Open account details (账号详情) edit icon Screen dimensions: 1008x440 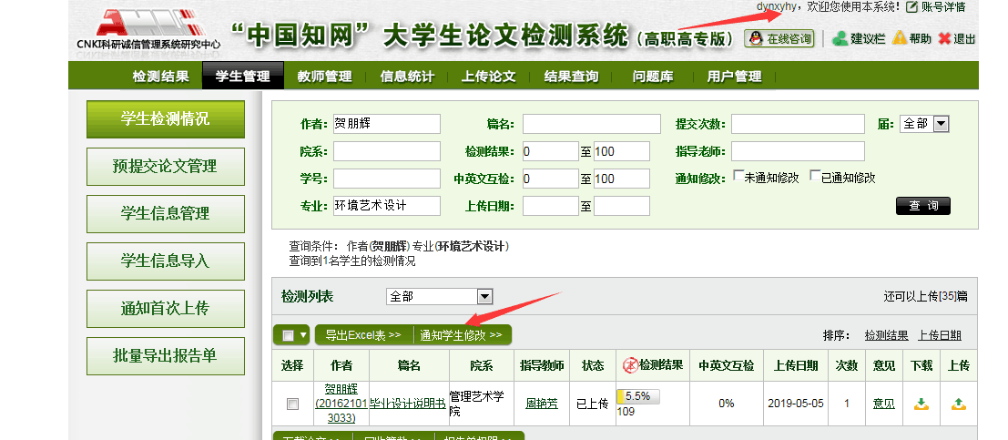911,7
